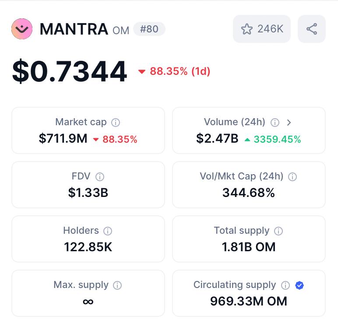Click the Circulating supply info icon
Image resolution: width=338 pixels, height=323 pixels.
285,285
